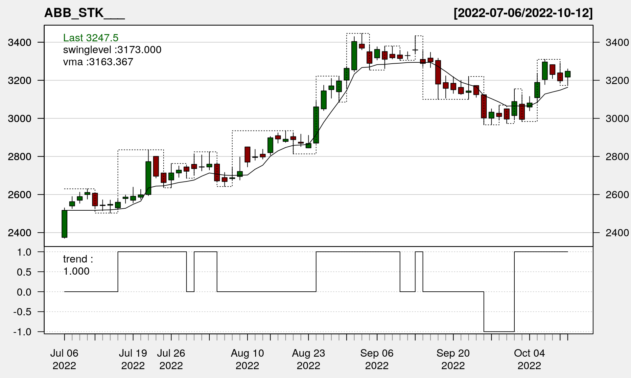Click the first tall green candle near 2400
Viewport: 631px width, 378px height.
pos(64,224)
